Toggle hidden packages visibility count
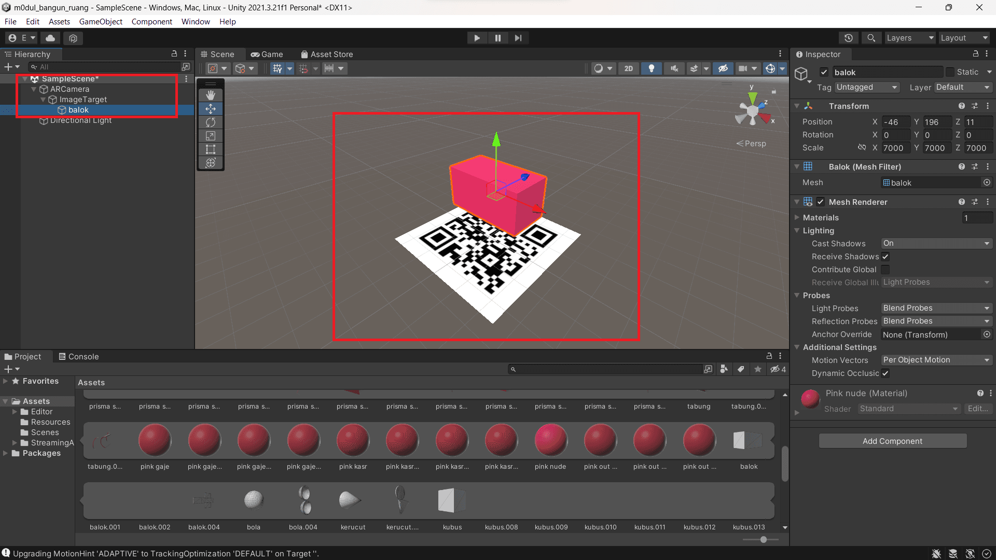 pyautogui.click(x=778, y=369)
